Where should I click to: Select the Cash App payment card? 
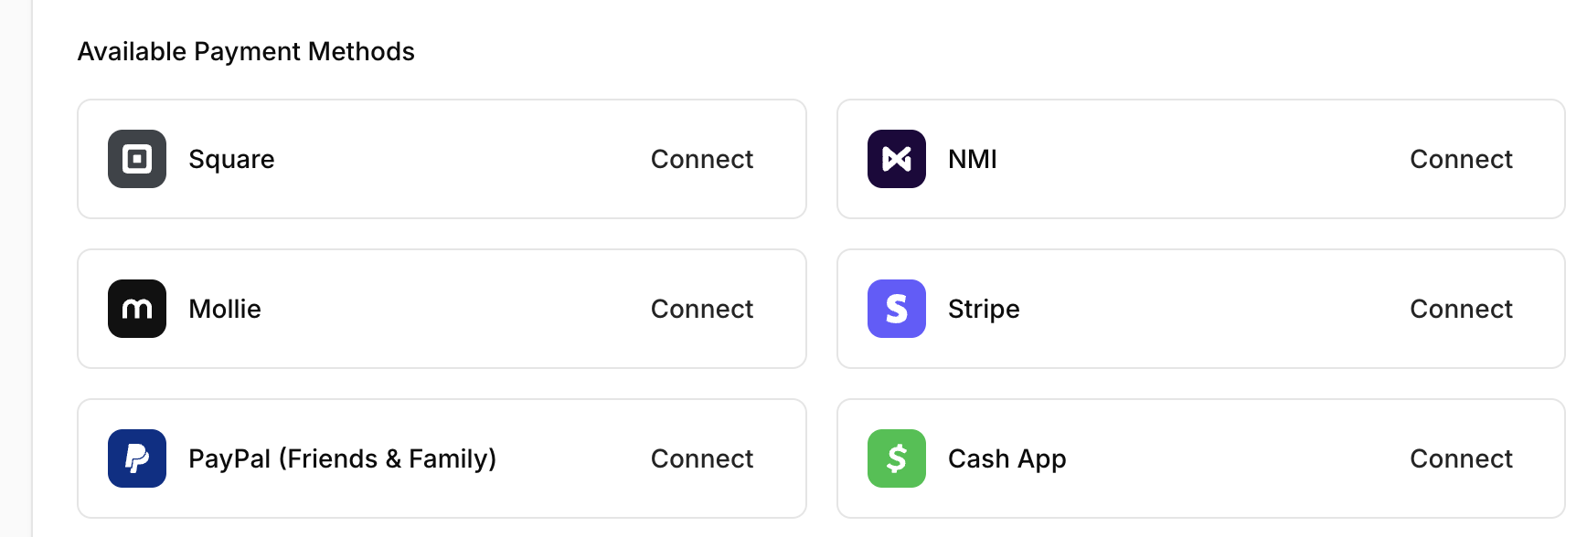coord(1201,458)
